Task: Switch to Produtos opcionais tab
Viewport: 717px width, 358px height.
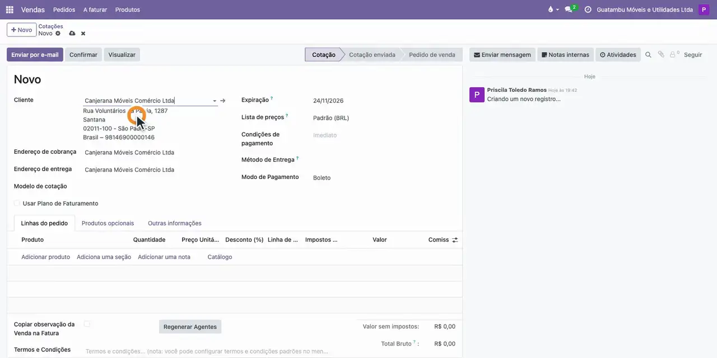Action: (108, 223)
